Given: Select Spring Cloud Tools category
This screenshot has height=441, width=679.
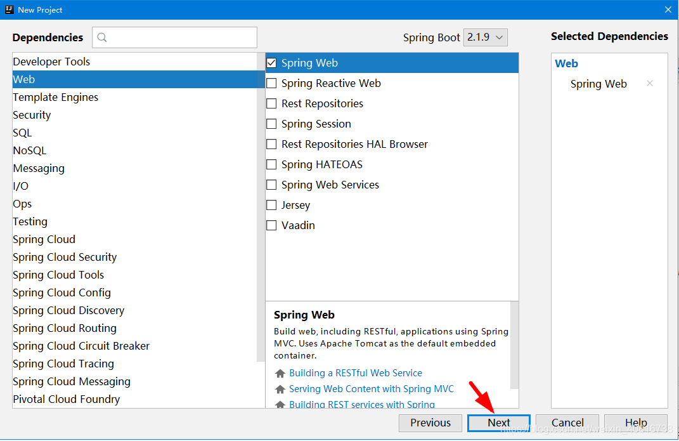Looking at the screenshot, I should point(134,275).
